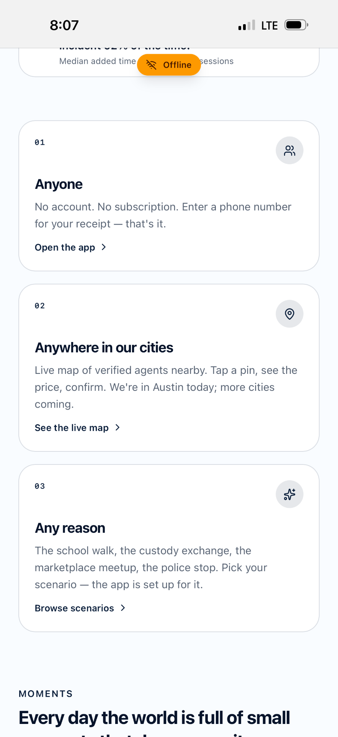Tap the sparkles icon in card 03
This screenshot has width=338, height=737.
tap(290, 494)
